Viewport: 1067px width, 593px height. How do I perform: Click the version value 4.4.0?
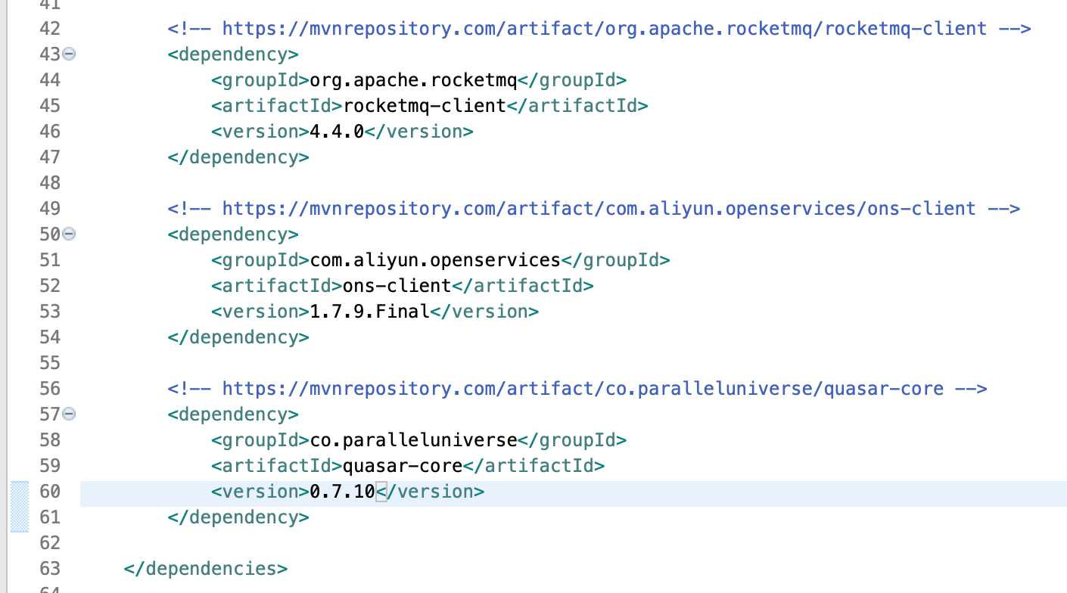tap(338, 132)
